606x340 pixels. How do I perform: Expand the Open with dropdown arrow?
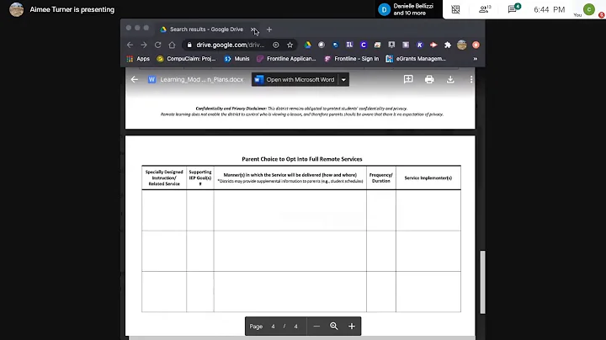point(343,80)
